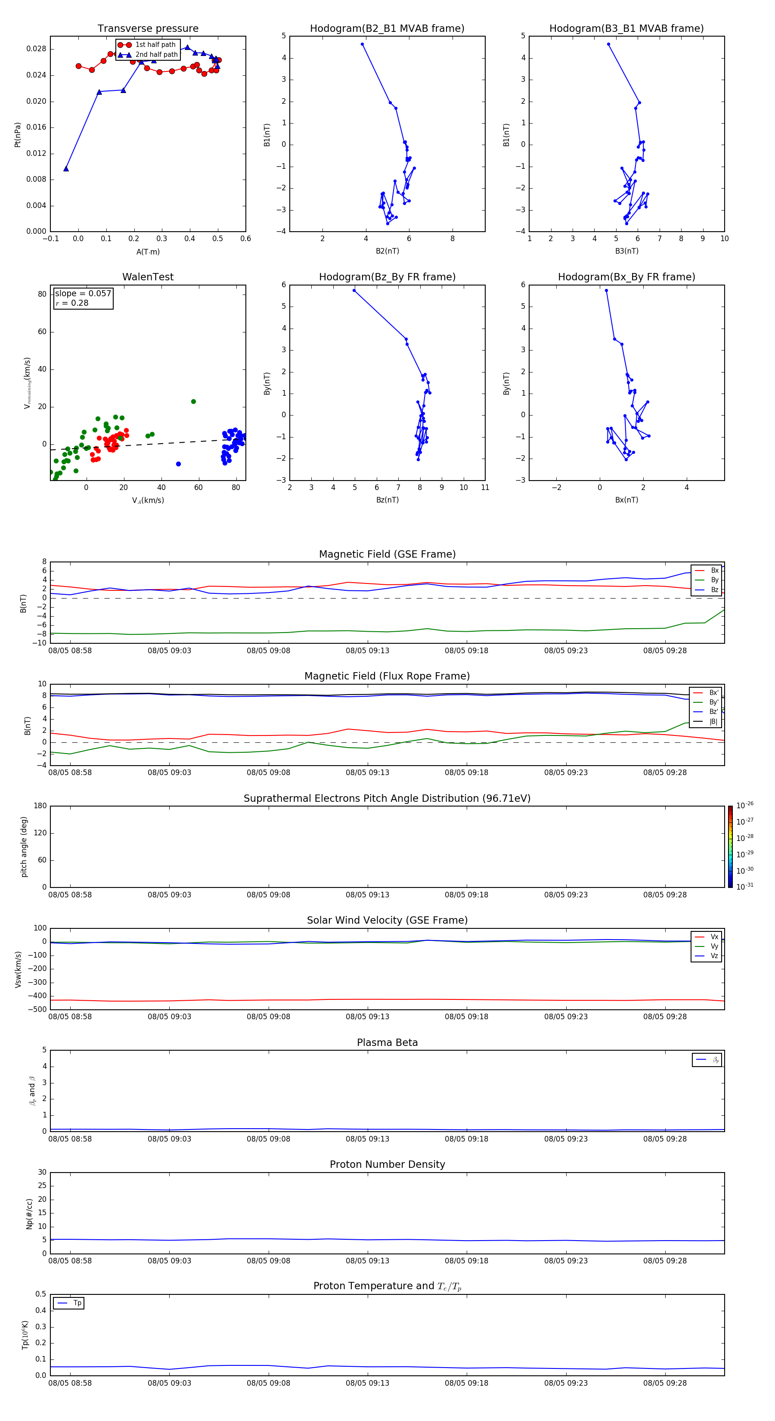Click the 'V_A(km/s)' axis label
This screenshot has height=1421, width=775.
point(148,500)
